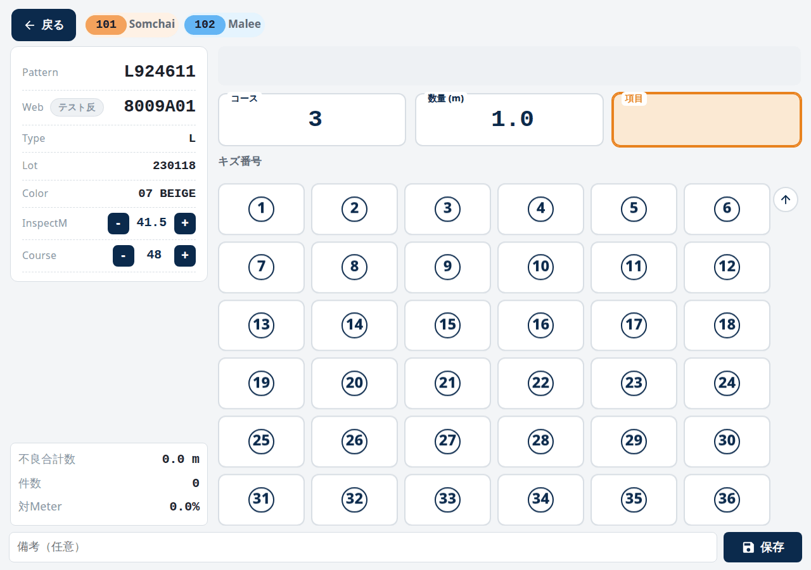Select inspector 102 Malee

pos(224,25)
